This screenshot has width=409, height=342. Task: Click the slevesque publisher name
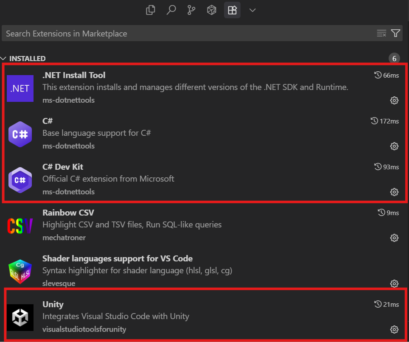[x=59, y=283]
